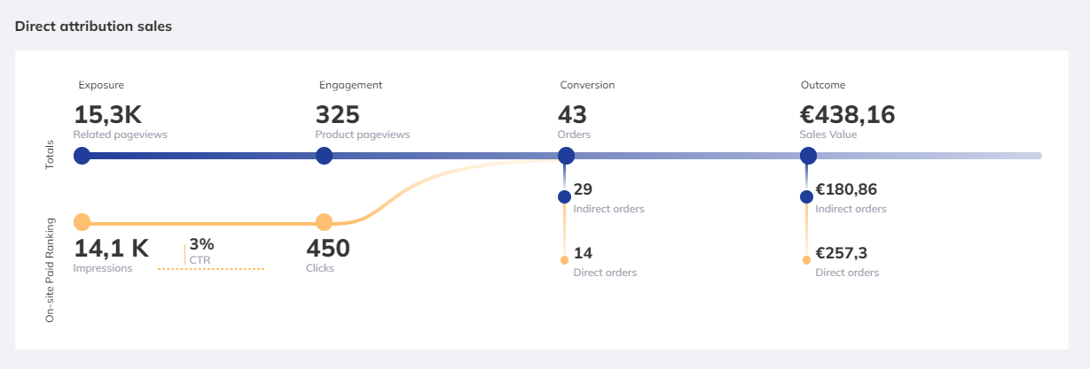The image size is (1090, 369).
Task: Click the 450 clicks value
Action: [328, 249]
